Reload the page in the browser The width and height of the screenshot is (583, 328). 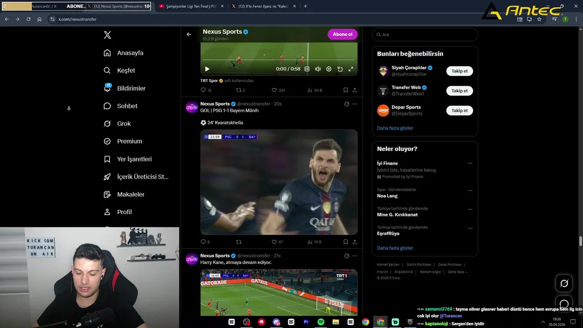28,19
